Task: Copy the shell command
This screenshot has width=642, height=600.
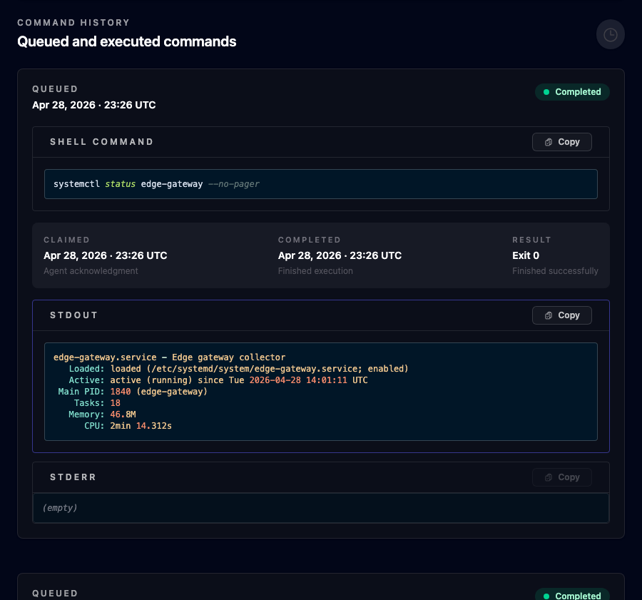Action: (562, 142)
